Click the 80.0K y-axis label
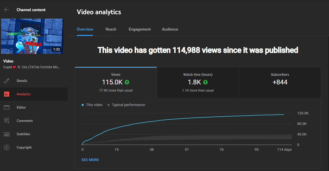Image resolution: width=329 pixels, height=171 pixels. (302, 124)
